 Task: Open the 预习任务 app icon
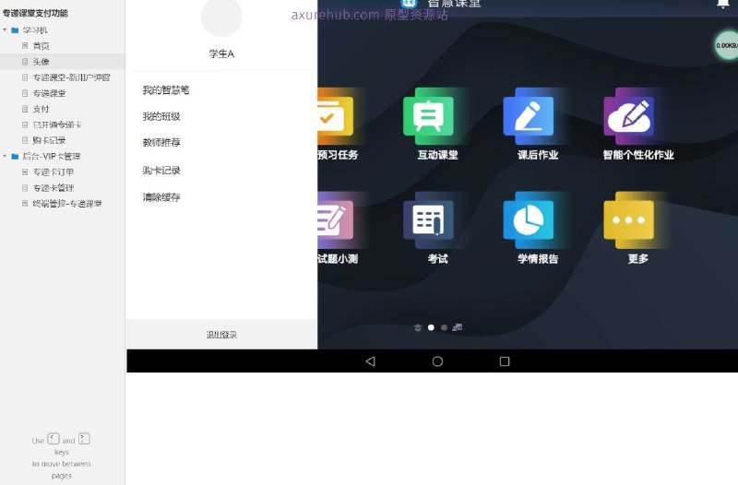(x=335, y=116)
